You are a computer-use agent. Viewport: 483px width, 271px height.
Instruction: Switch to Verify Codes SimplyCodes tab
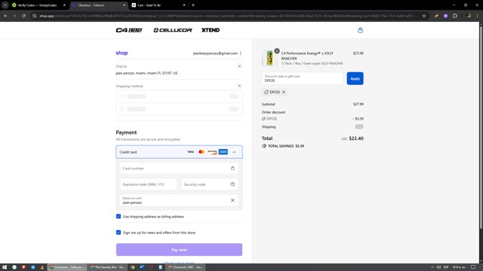[38, 5]
